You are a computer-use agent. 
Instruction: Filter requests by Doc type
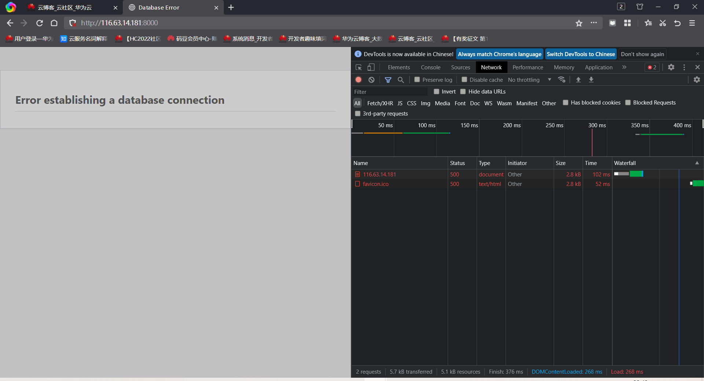coord(475,103)
